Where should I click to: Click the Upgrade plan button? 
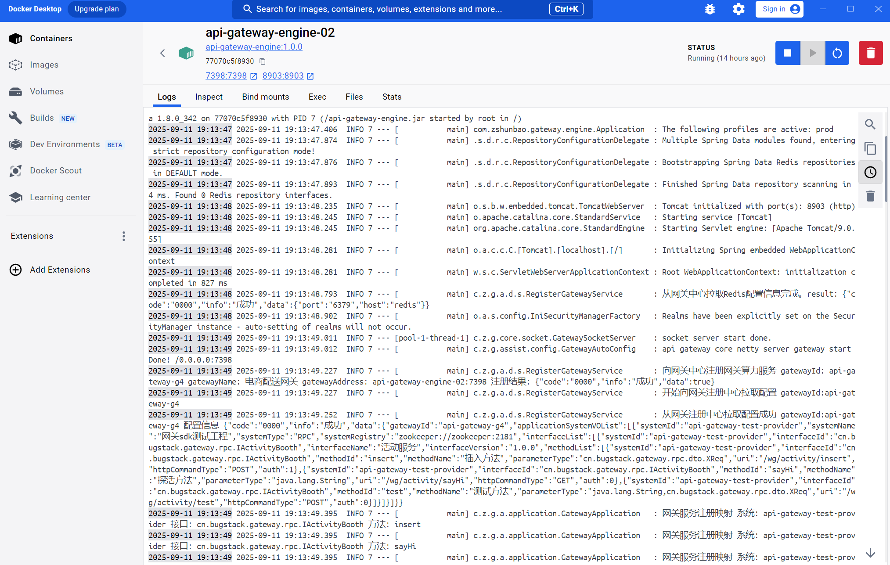pos(97,9)
